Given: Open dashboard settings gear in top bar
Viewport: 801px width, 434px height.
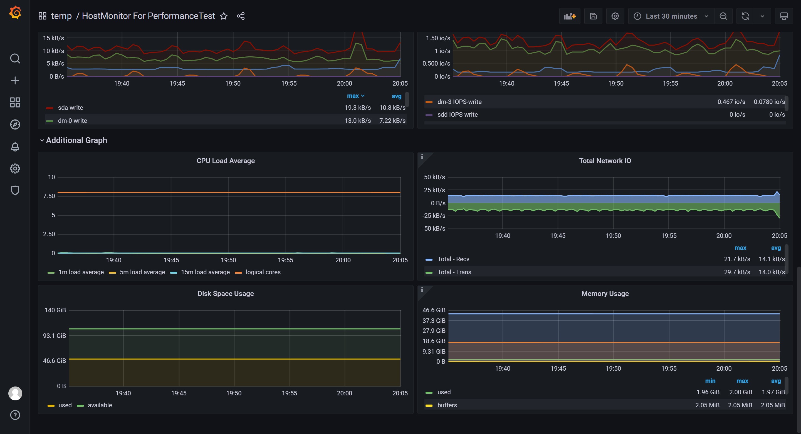Looking at the screenshot, I should [x=615, y=16].
